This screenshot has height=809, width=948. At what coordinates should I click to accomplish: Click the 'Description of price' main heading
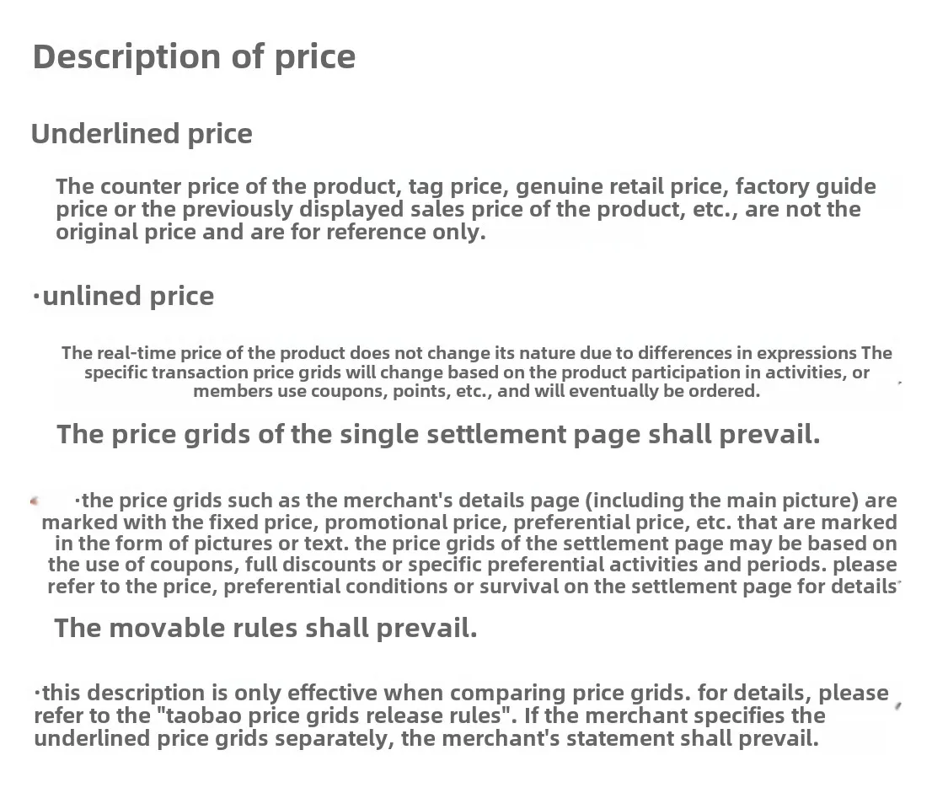194,57
